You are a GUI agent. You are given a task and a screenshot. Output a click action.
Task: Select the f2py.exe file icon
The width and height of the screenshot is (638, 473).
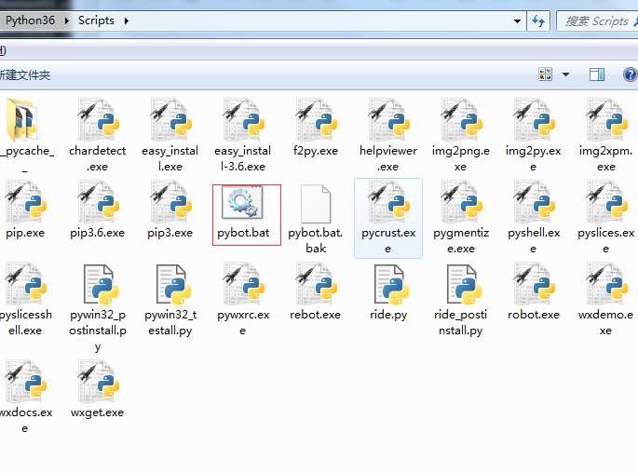point(316,118)
